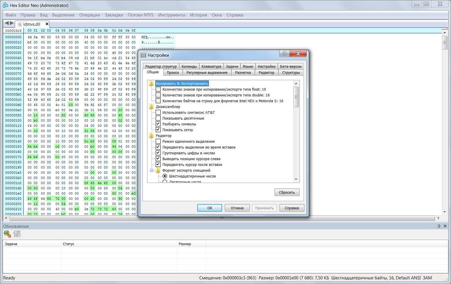The height and width of the screenshot is (284, 451).
Task: Click the Hex Editor Neo title bar icon
Action: coord(5,5)
